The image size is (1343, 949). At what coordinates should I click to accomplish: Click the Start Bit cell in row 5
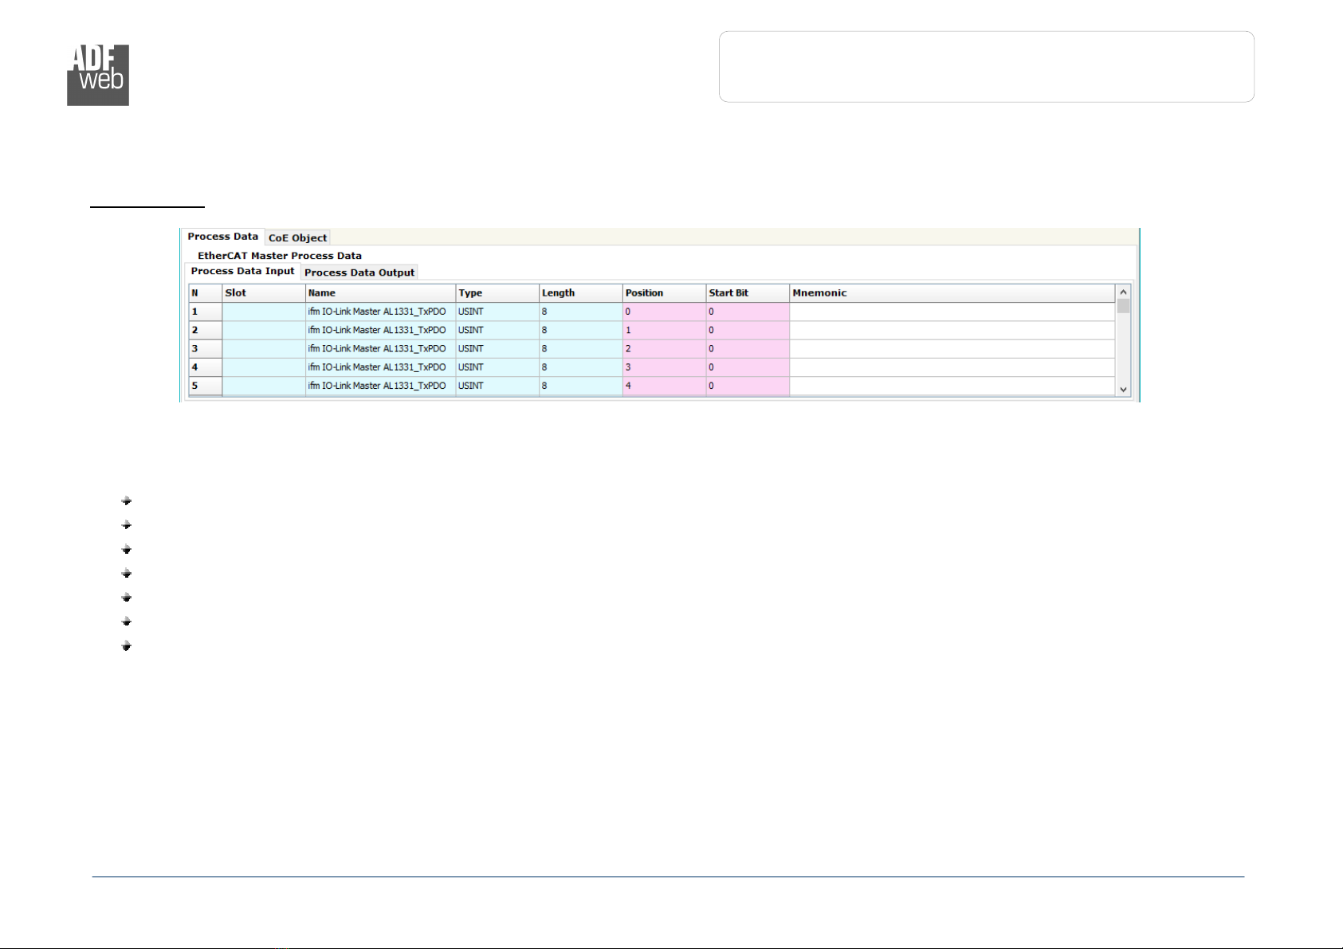748,386
